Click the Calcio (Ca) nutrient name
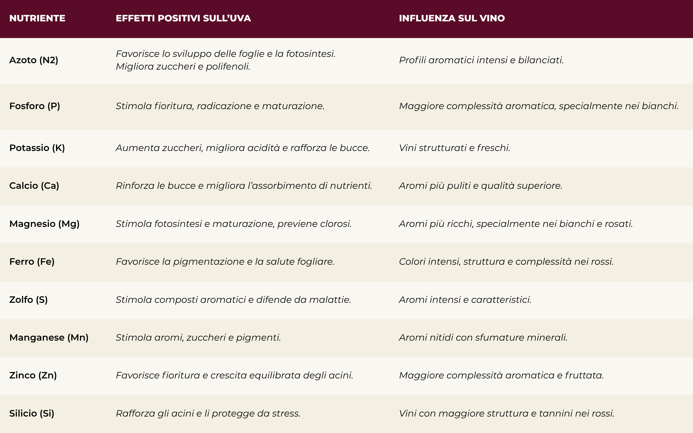 click(x=34, y=186)
